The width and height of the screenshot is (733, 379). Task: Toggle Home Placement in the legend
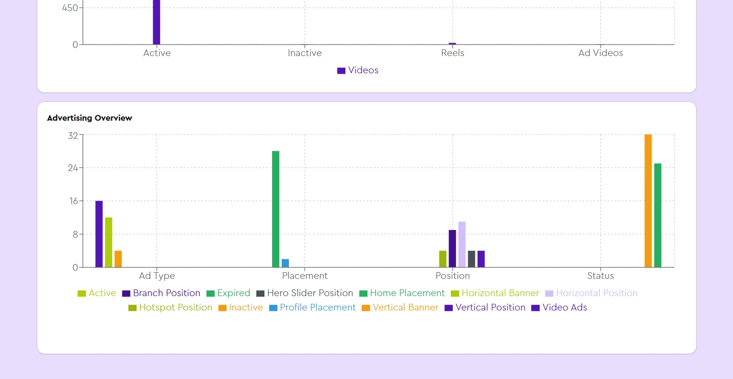402,293
